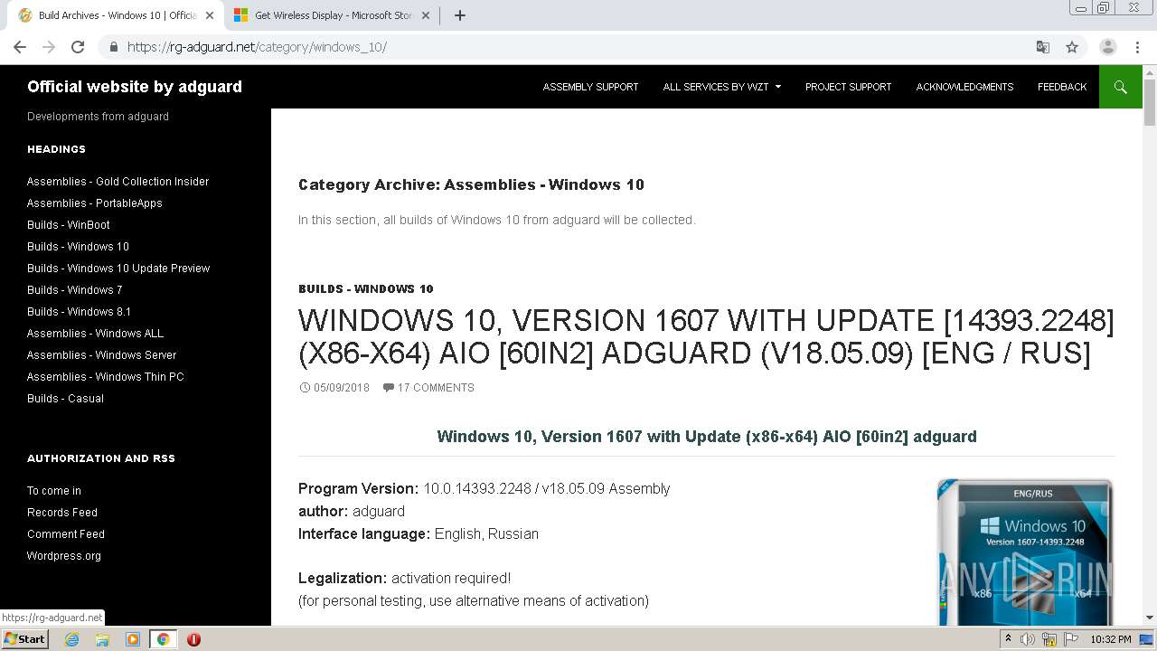Screen dimensions: 1157x651
Task: Reload the page with refresh icon
Action: 78,47
